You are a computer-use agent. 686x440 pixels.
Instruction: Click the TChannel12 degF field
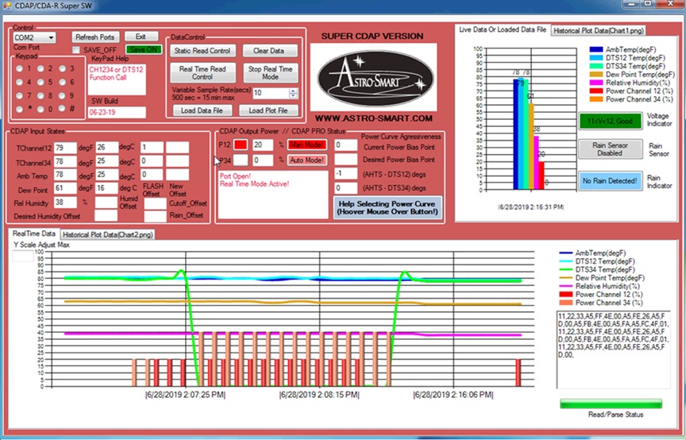click(x=65, y=148)
